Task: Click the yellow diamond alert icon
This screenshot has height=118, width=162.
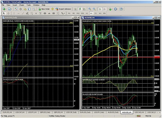Action: click(53, 9)
